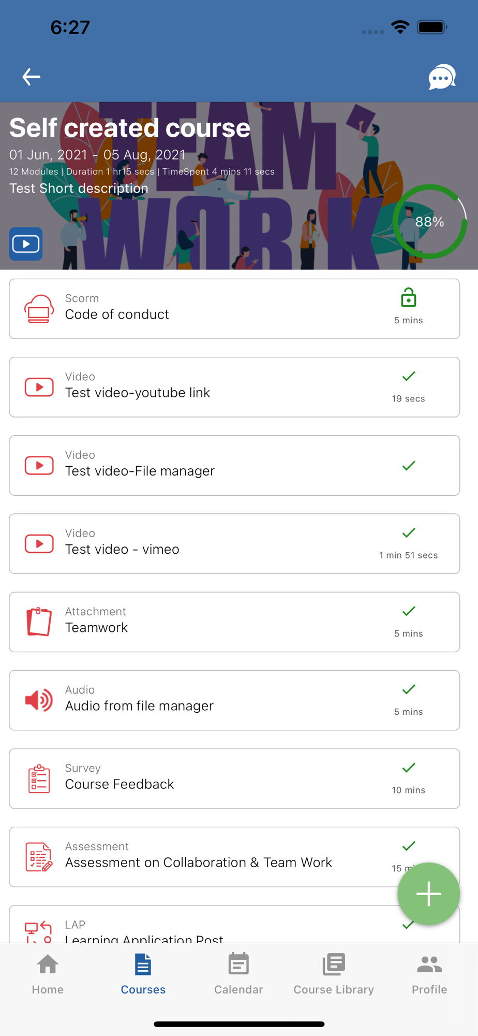The height and width of the screenshot is (1036, 478).
Task: Click checkmark on Course Feedback survey
Action: pyautogui.click(x=409, y=768)
